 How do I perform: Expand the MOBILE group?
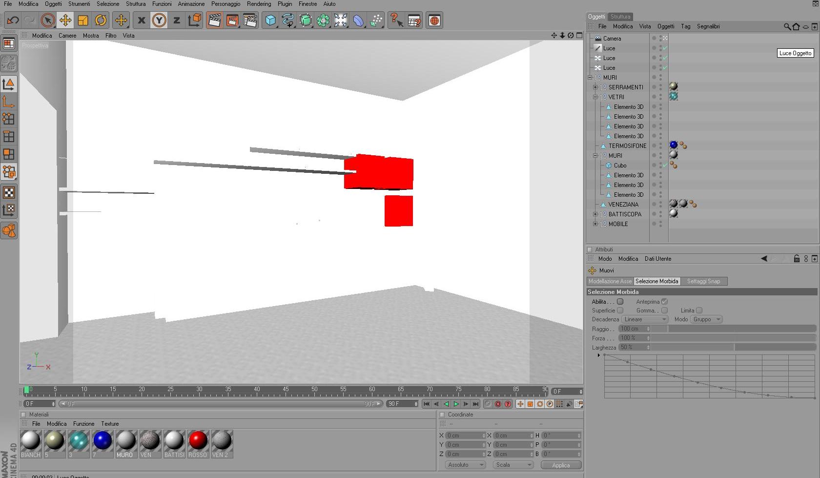point(595,224)
